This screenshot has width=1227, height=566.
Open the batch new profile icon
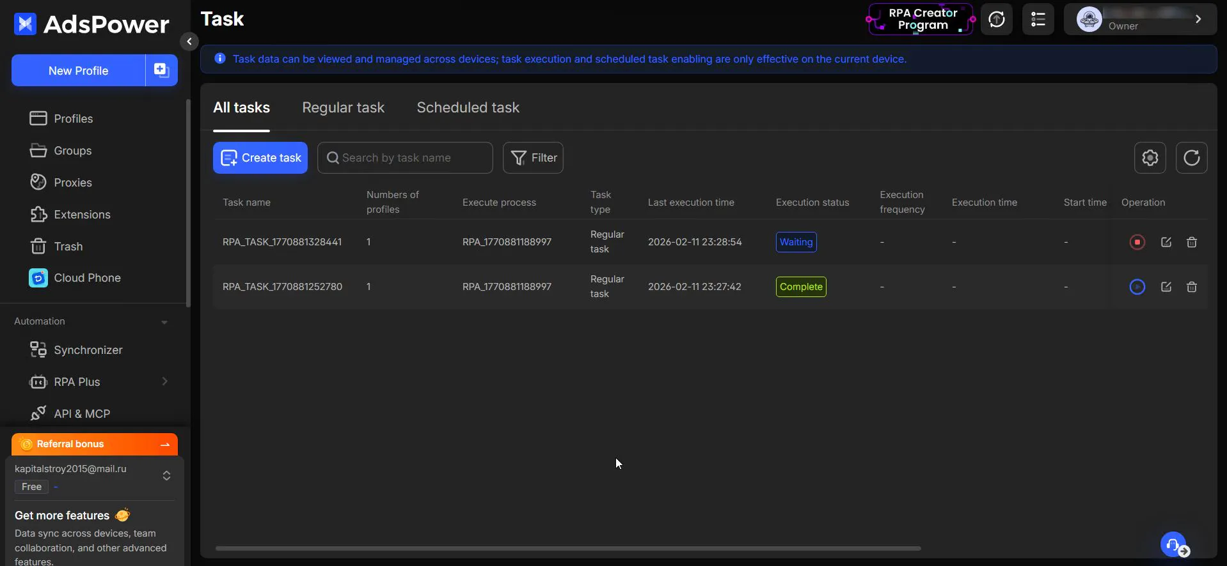tap(161, 70)
